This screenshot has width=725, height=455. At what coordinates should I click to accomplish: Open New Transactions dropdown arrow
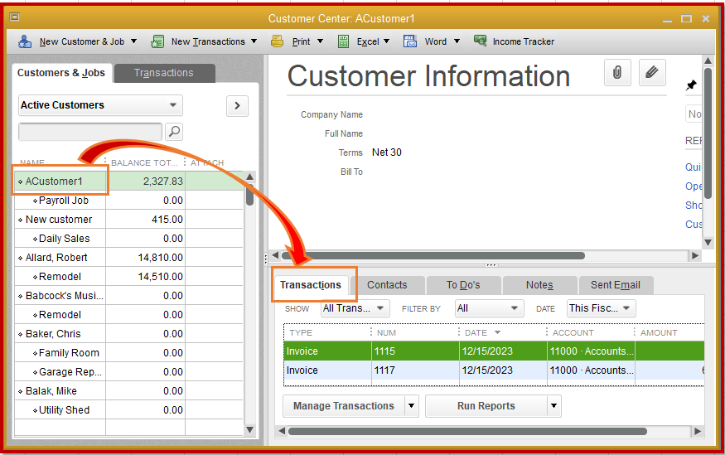click(x=254, y=41)
